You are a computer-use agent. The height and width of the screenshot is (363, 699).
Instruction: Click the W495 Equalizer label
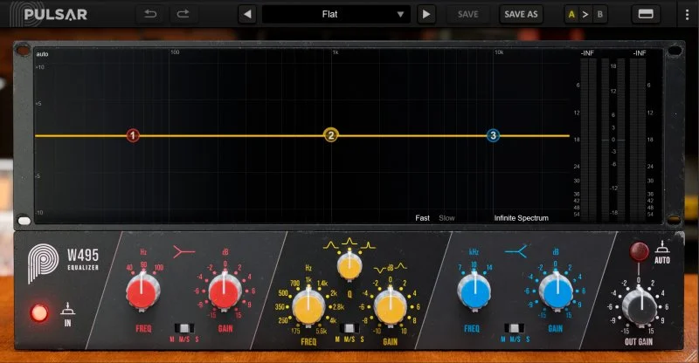pos(83,259)
